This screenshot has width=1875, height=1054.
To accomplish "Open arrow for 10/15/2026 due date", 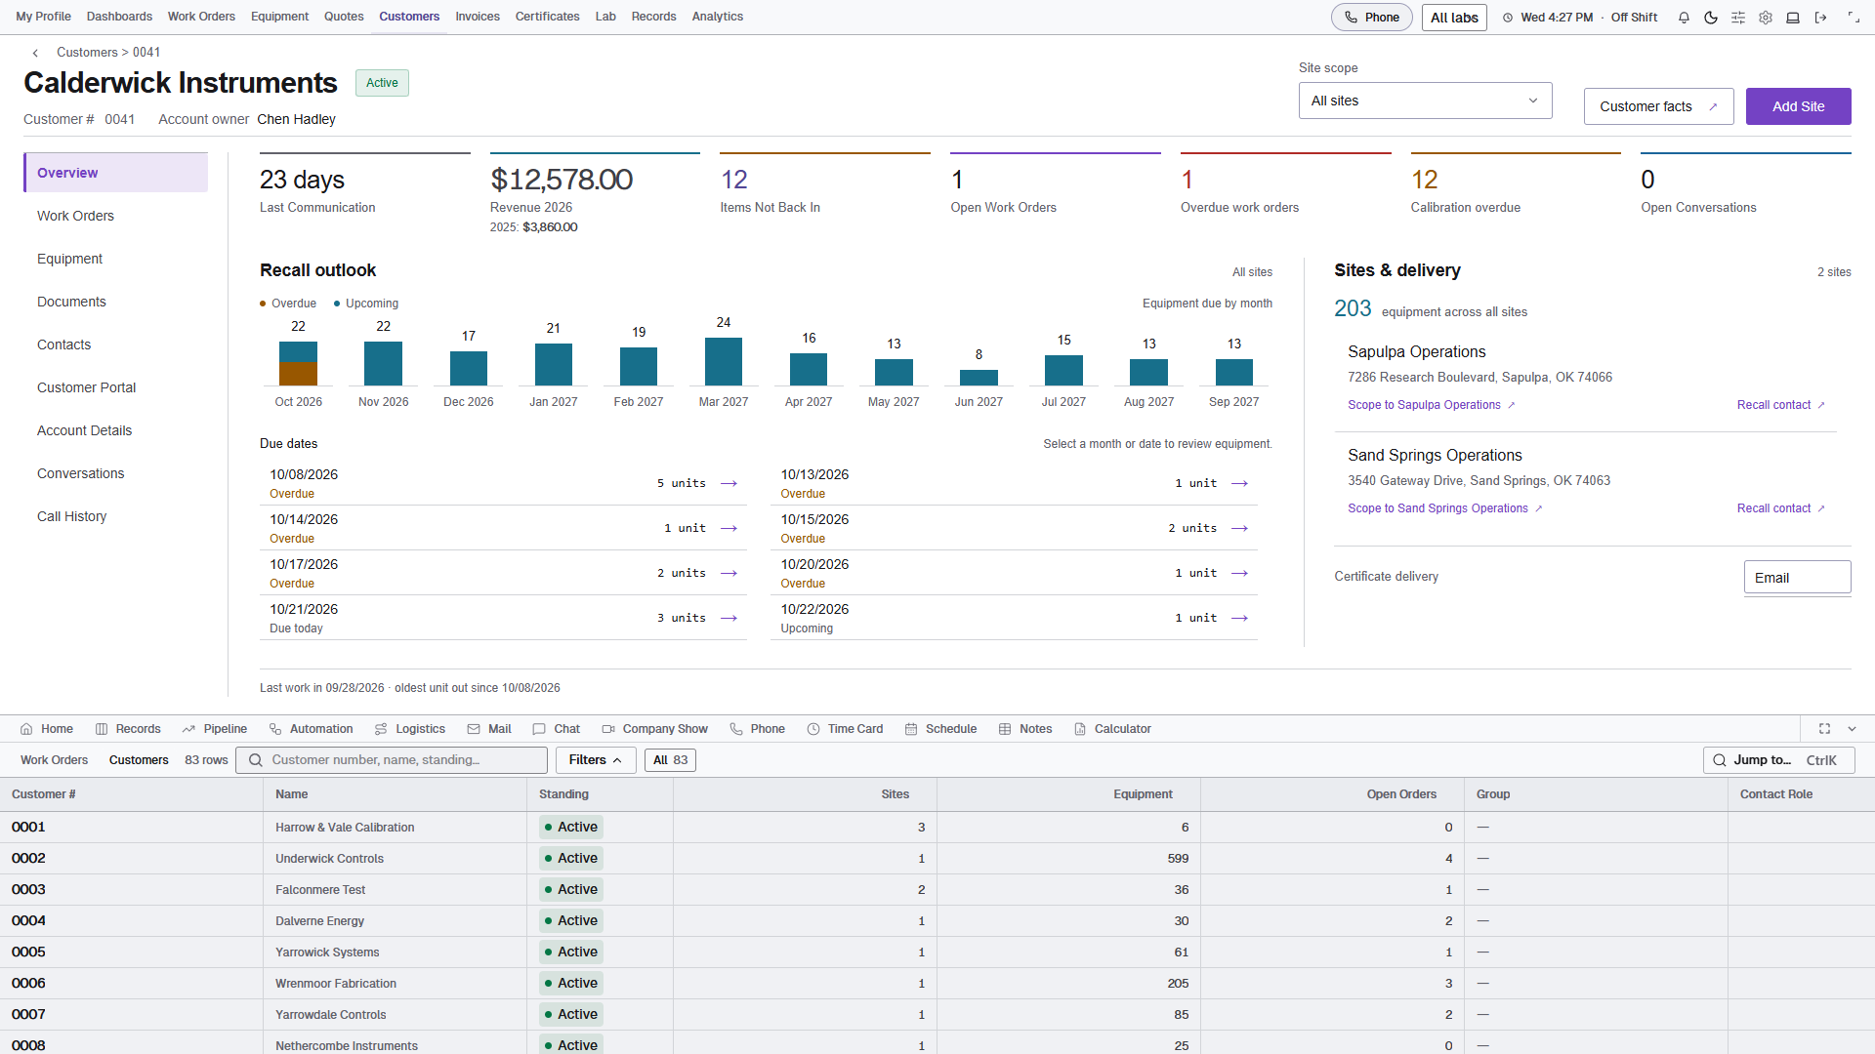I will [x=1239, y=528].
